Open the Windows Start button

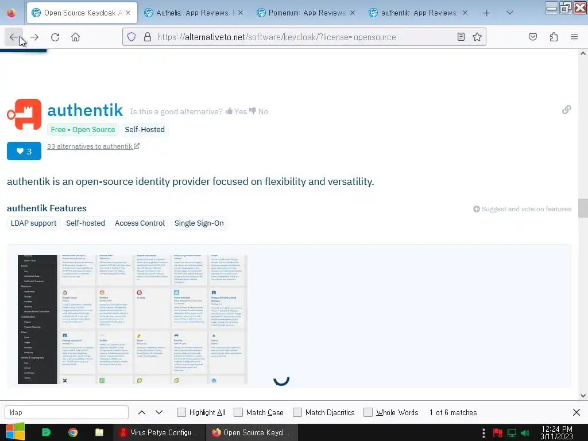click(x=15, y=432)
